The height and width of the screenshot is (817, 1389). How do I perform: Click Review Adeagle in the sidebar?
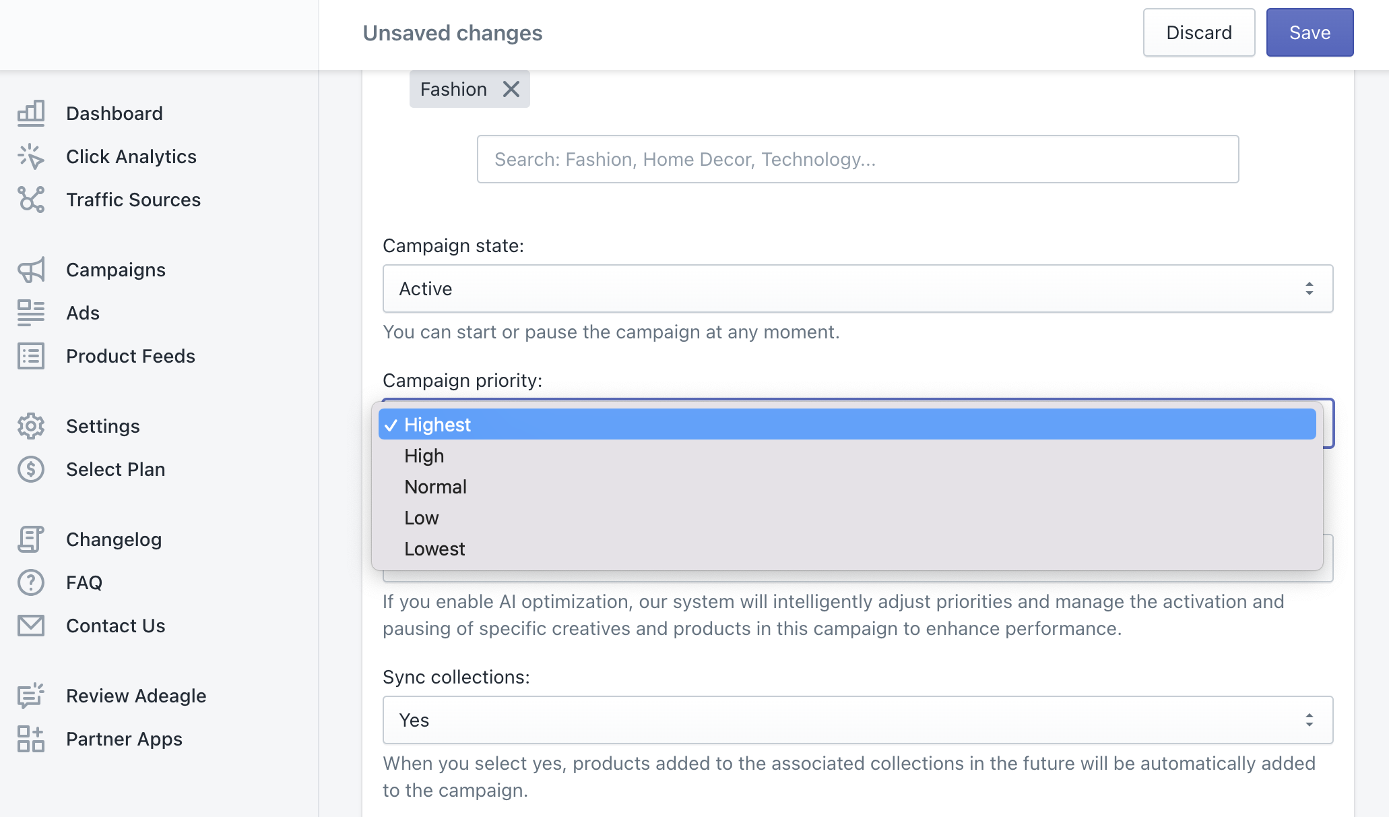coord(136,696)
